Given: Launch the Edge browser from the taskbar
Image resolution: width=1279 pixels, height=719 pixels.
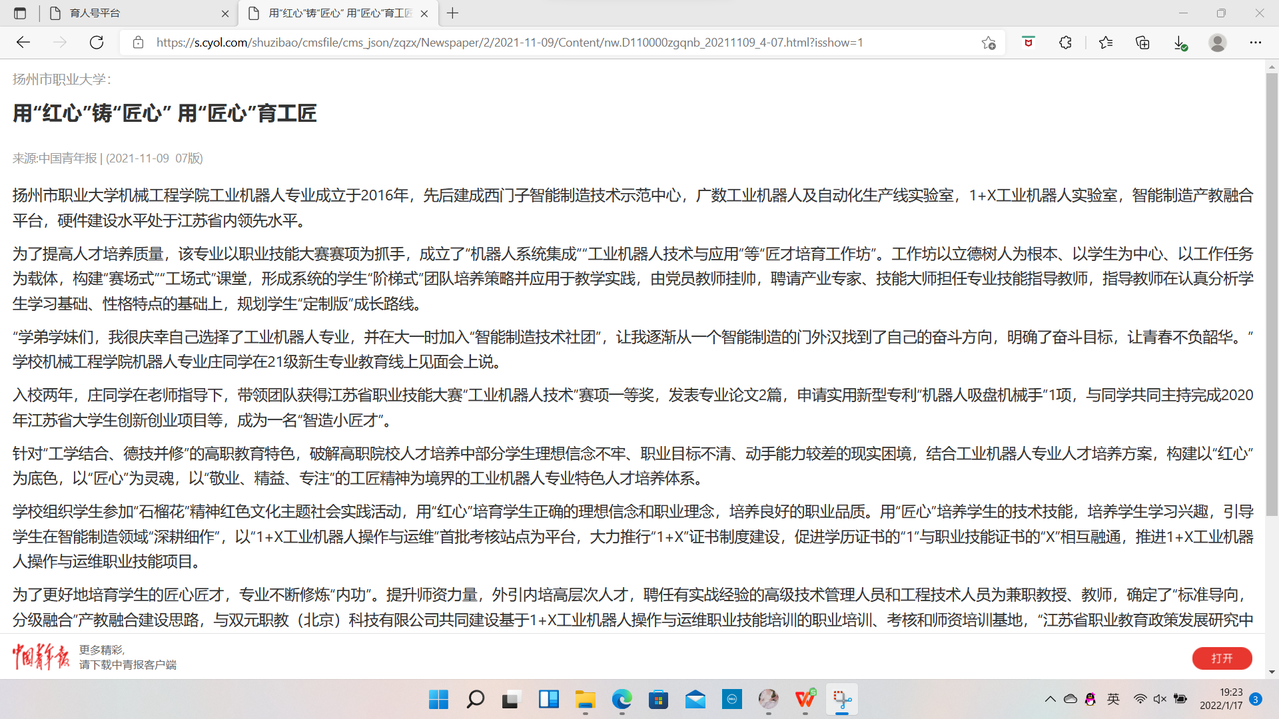Looking at the screenshot, I should (622, 700).
